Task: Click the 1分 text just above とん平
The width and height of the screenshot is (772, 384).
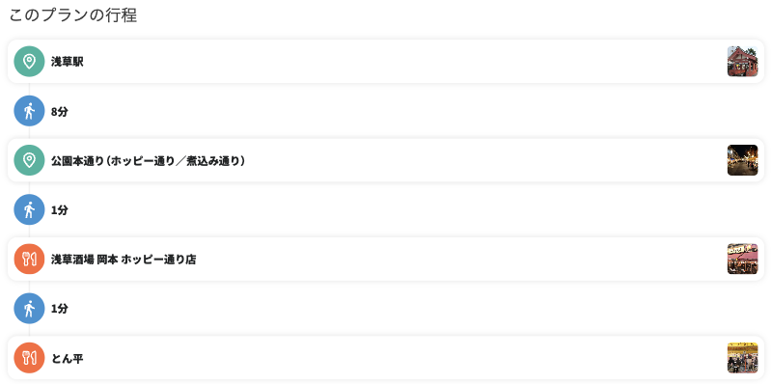Action: 60,309
